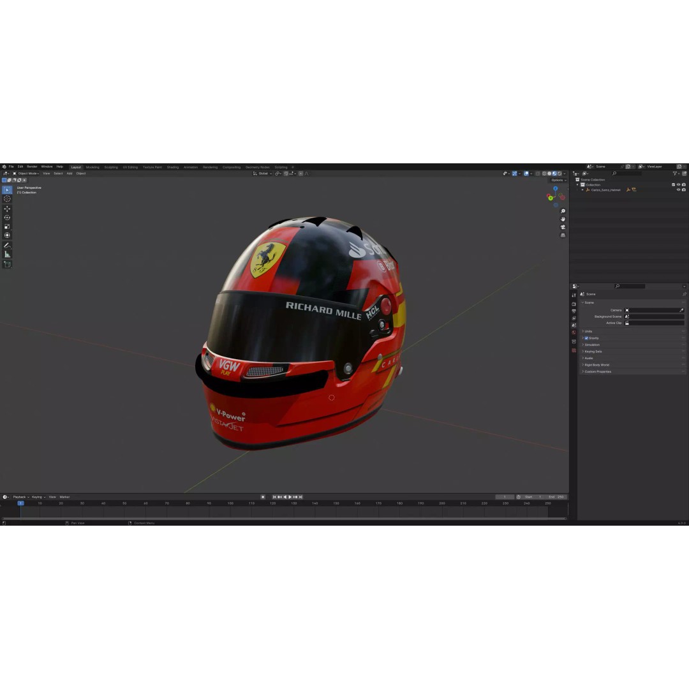This screenshot has height=689, width=689.
Task: Click the Options button in the viewport corner
Action: click(x=556, y=181)
